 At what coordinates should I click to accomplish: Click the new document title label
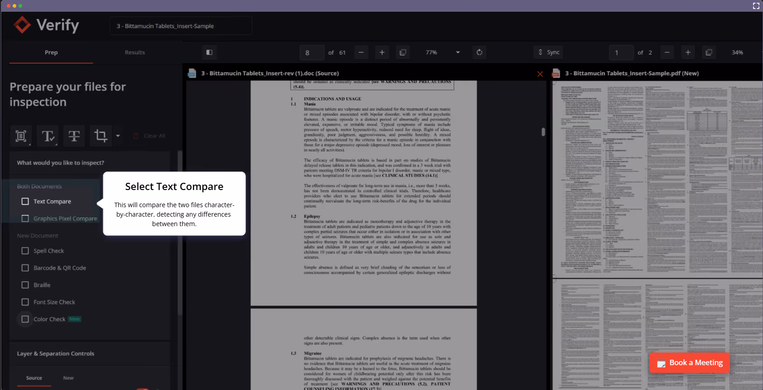click(632, 73)
